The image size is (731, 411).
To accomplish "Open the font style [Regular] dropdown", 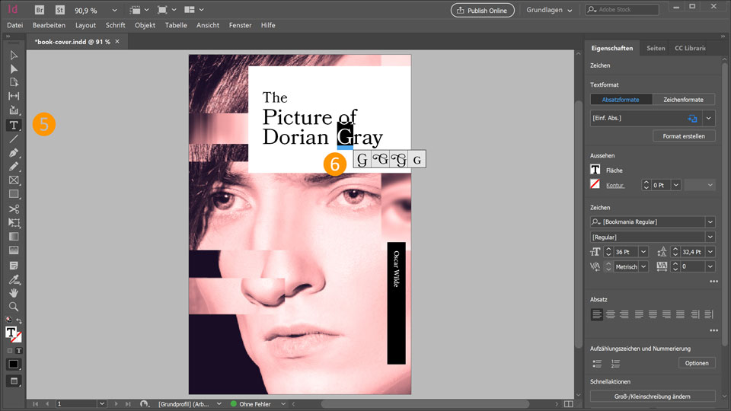I will (710, 237).
